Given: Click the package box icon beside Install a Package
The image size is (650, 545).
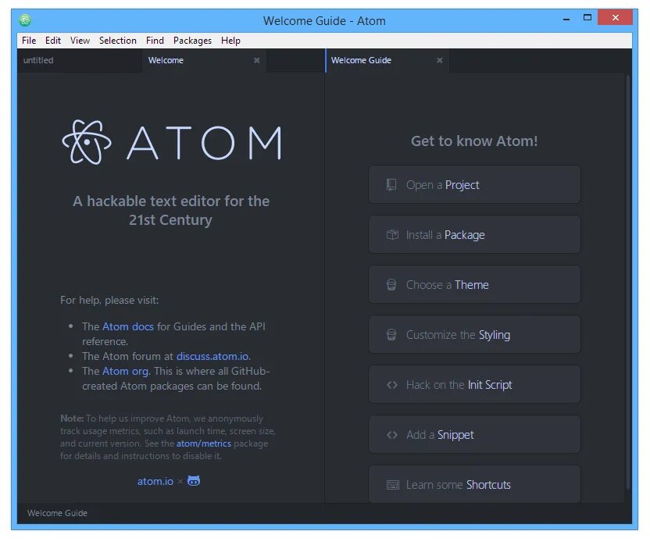Looking at the screenshot, I should pyautogui.click(x=392, y=234).
